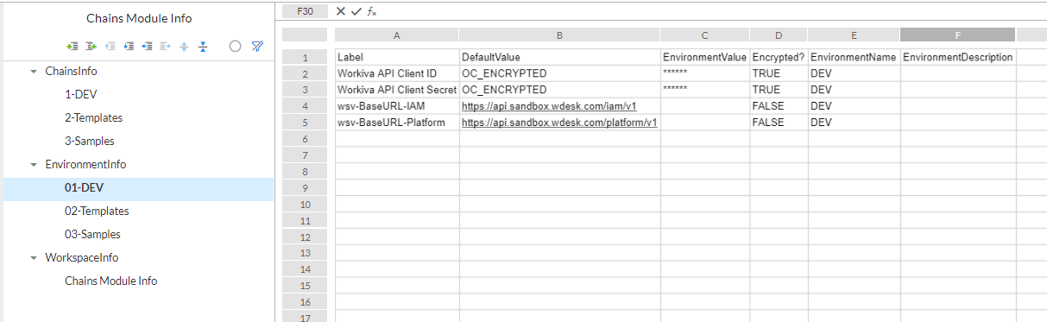Viewport: 1047px width, 322px height.
Task: Open the api.sandbox.wdesk.com/iam/v1 link
Action: [549, 106]
